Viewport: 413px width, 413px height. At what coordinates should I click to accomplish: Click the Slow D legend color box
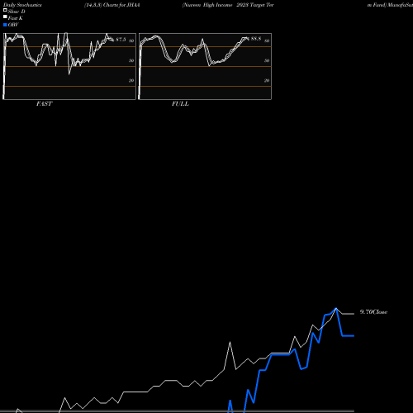point(5,10)
